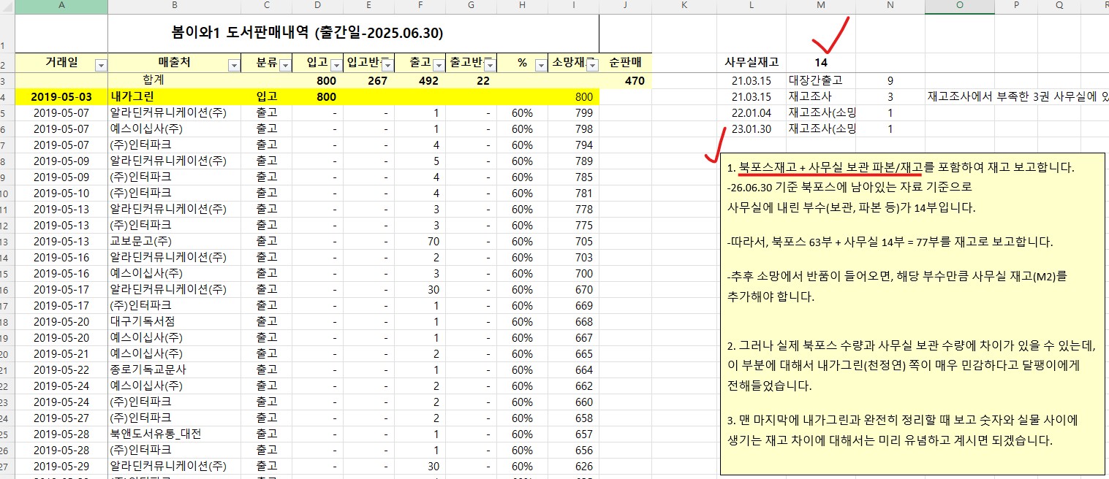Screen dimensions: 1109x479
Task: Open the 출고반 column filter dropdown
Action: [x=490, y=65]
